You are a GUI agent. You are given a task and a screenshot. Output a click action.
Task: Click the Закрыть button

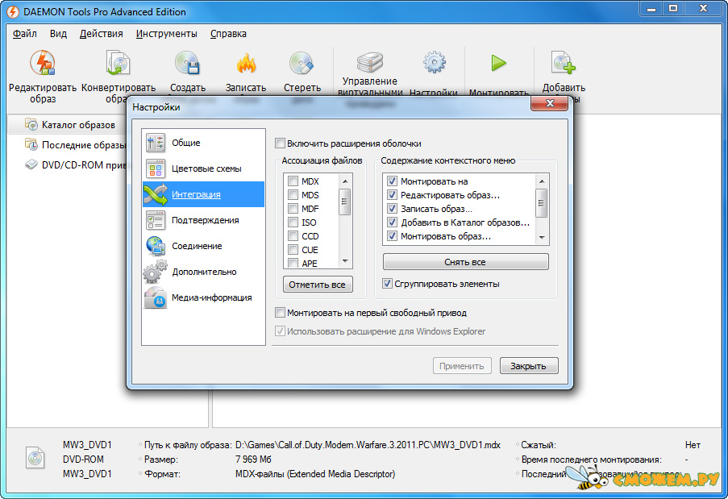click(528, 365)
